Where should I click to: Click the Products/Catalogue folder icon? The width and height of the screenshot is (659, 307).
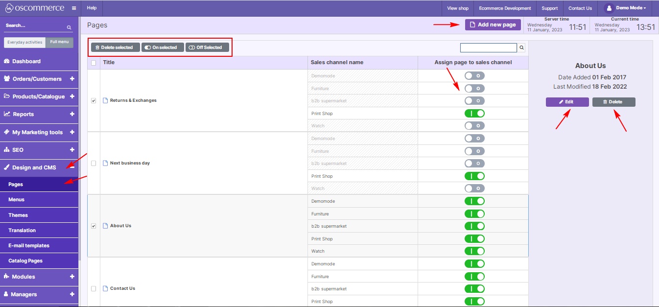click(x=7, y=96)
